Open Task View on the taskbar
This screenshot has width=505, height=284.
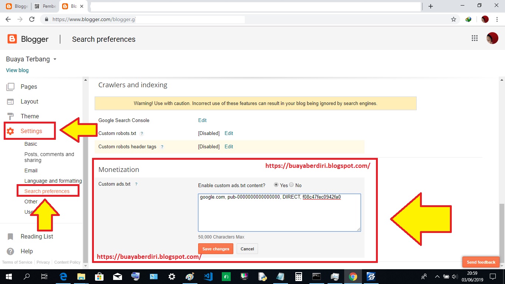44,276
